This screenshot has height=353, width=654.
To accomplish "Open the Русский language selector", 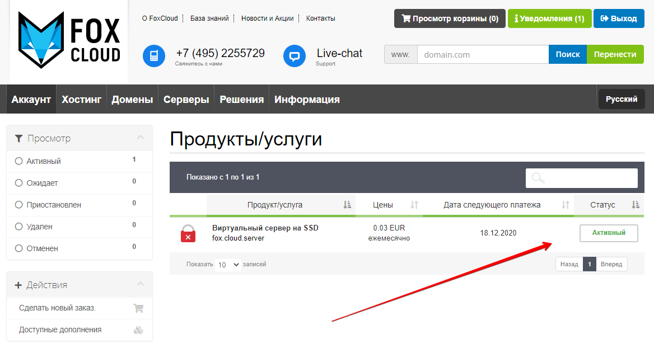I will [x=622, y=99].
